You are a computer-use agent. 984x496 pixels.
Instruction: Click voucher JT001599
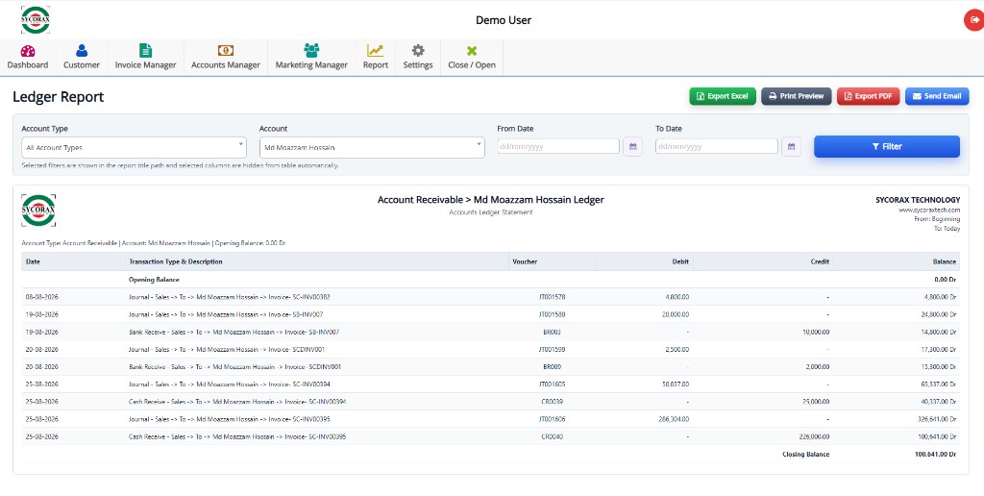pos(553,350)
